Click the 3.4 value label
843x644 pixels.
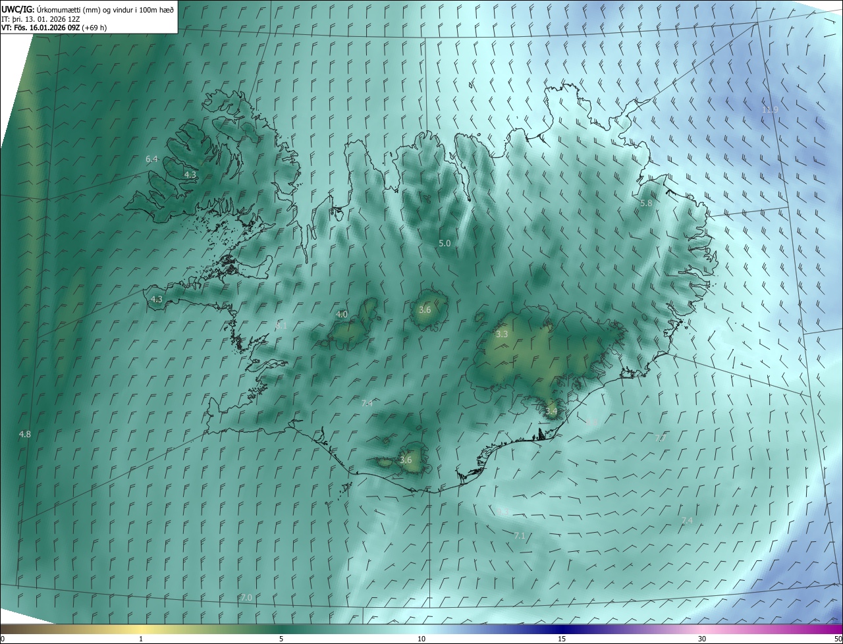[551, 411]
